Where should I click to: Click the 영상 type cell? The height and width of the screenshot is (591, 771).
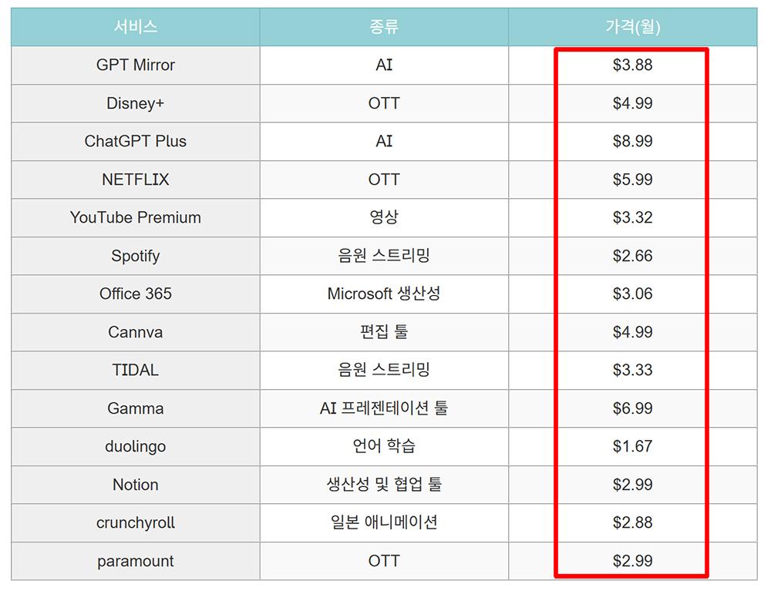[384, 217]
